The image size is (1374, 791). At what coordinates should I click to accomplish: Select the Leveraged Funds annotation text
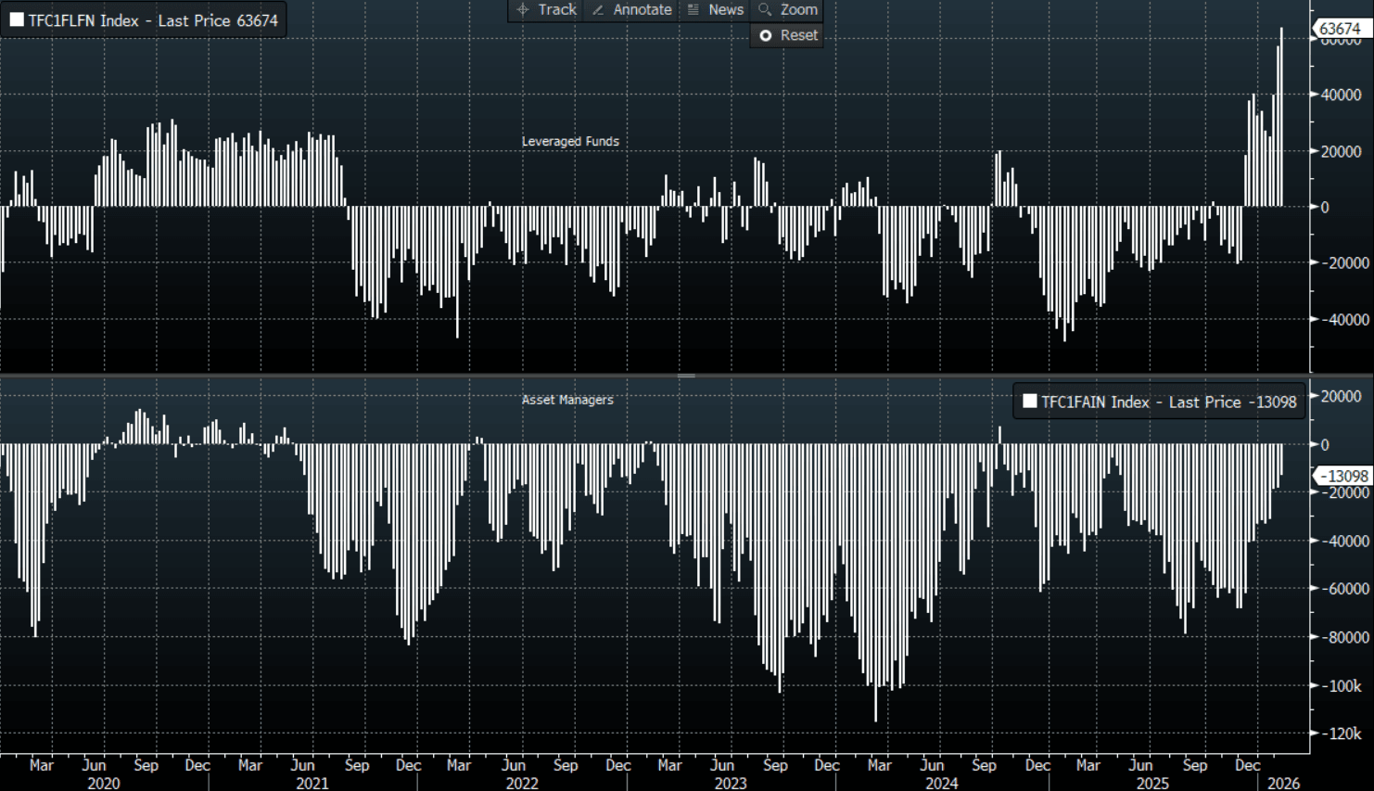[569, 141]
